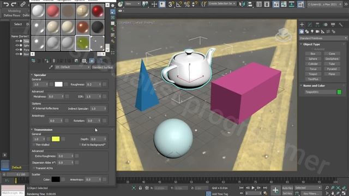The height and width of the screenshot is (196, 349).
Task: Open the Motion tab icon
Action: 326,24
